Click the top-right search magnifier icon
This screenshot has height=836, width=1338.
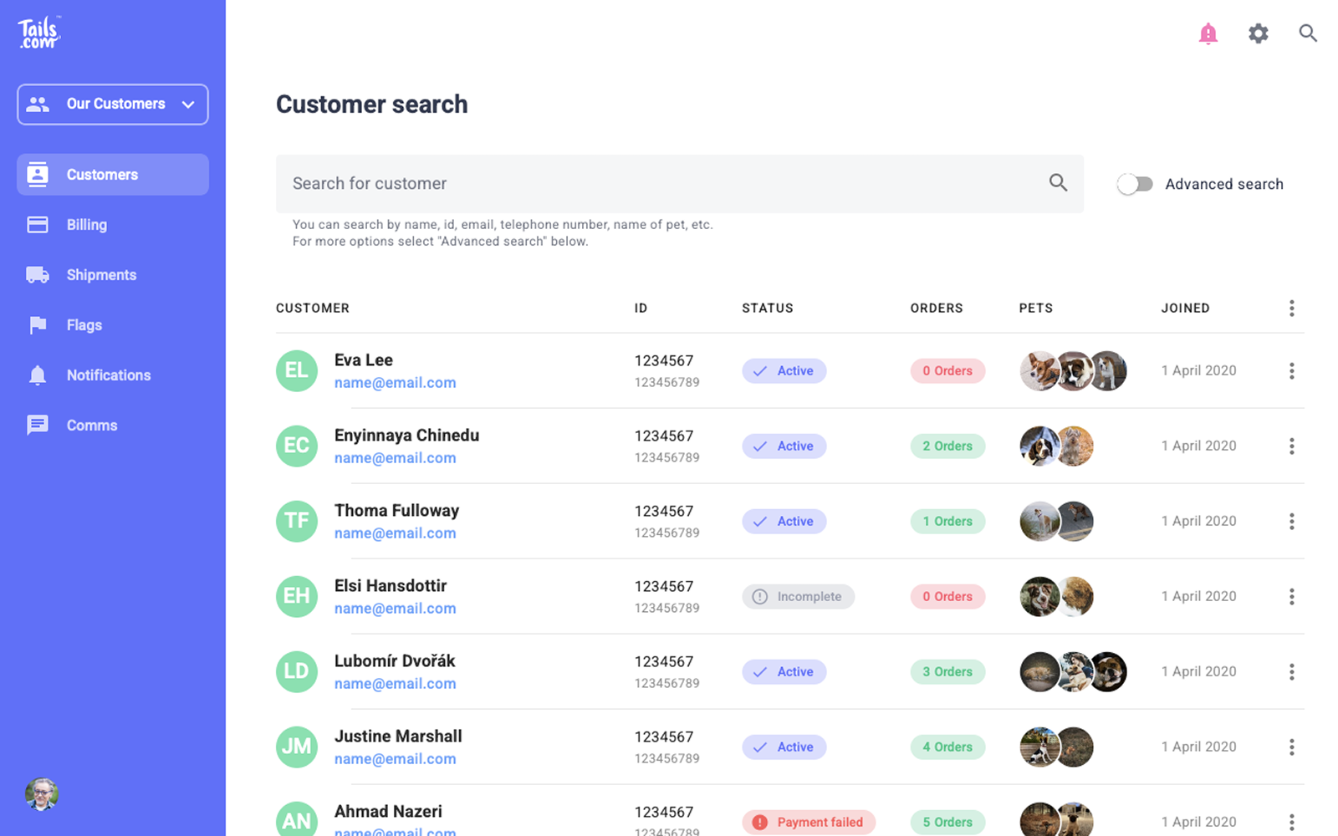pyautogui.click(x=1308, y=33)
